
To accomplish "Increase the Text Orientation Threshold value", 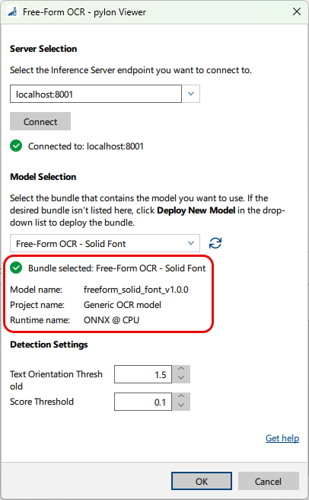I will point(181,370).
